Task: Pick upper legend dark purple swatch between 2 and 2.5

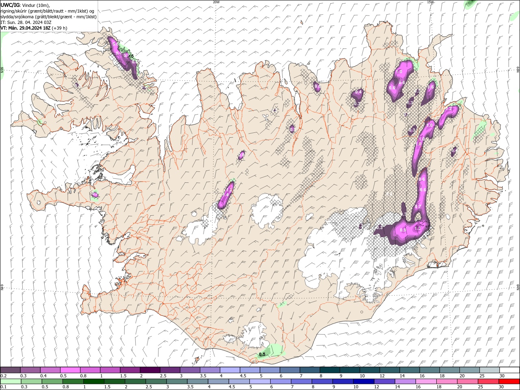Action: pyautogui.click(x=149, y=370)
